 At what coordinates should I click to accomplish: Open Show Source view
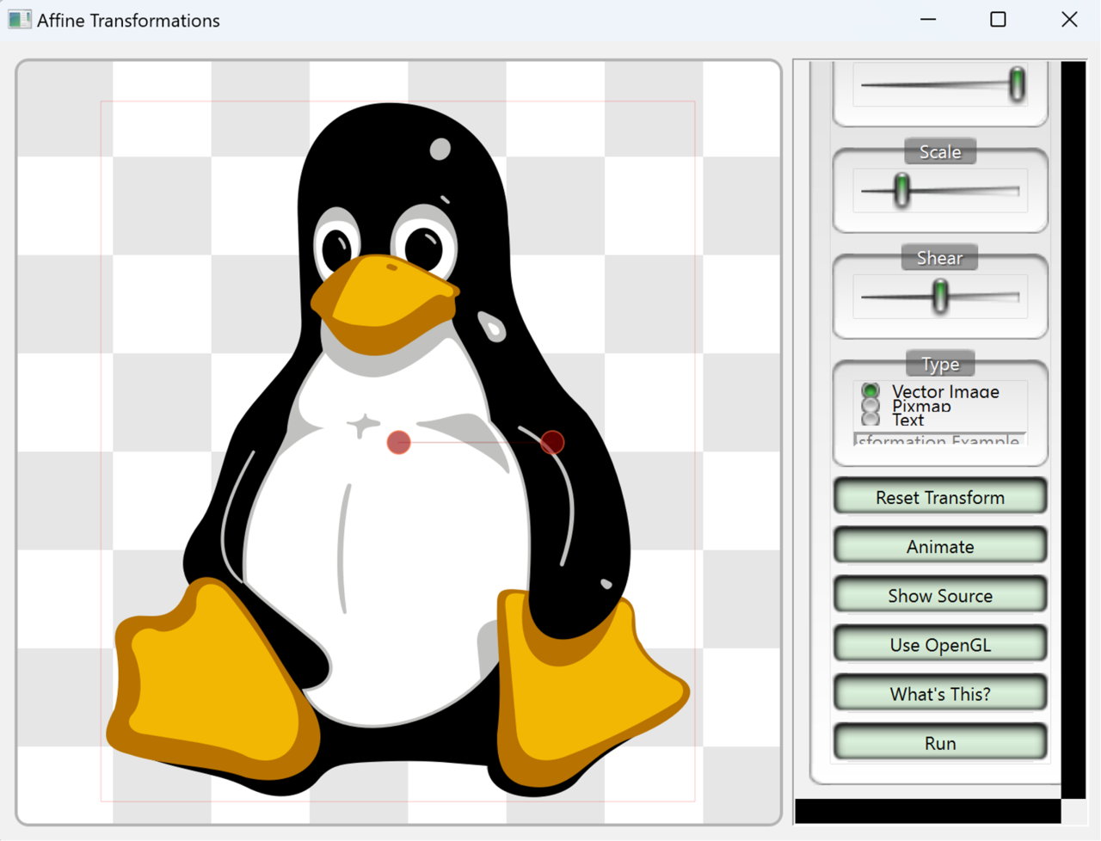click(x=939, y=595)
